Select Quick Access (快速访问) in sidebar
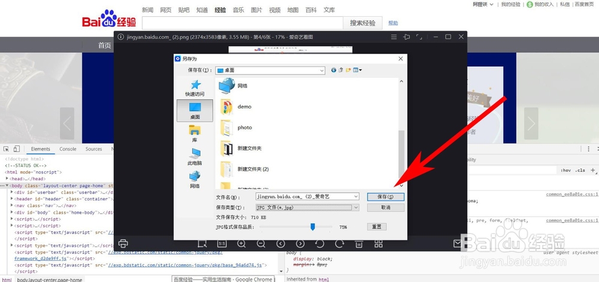Viewport: 599px width, 282px height. [195, 88]
